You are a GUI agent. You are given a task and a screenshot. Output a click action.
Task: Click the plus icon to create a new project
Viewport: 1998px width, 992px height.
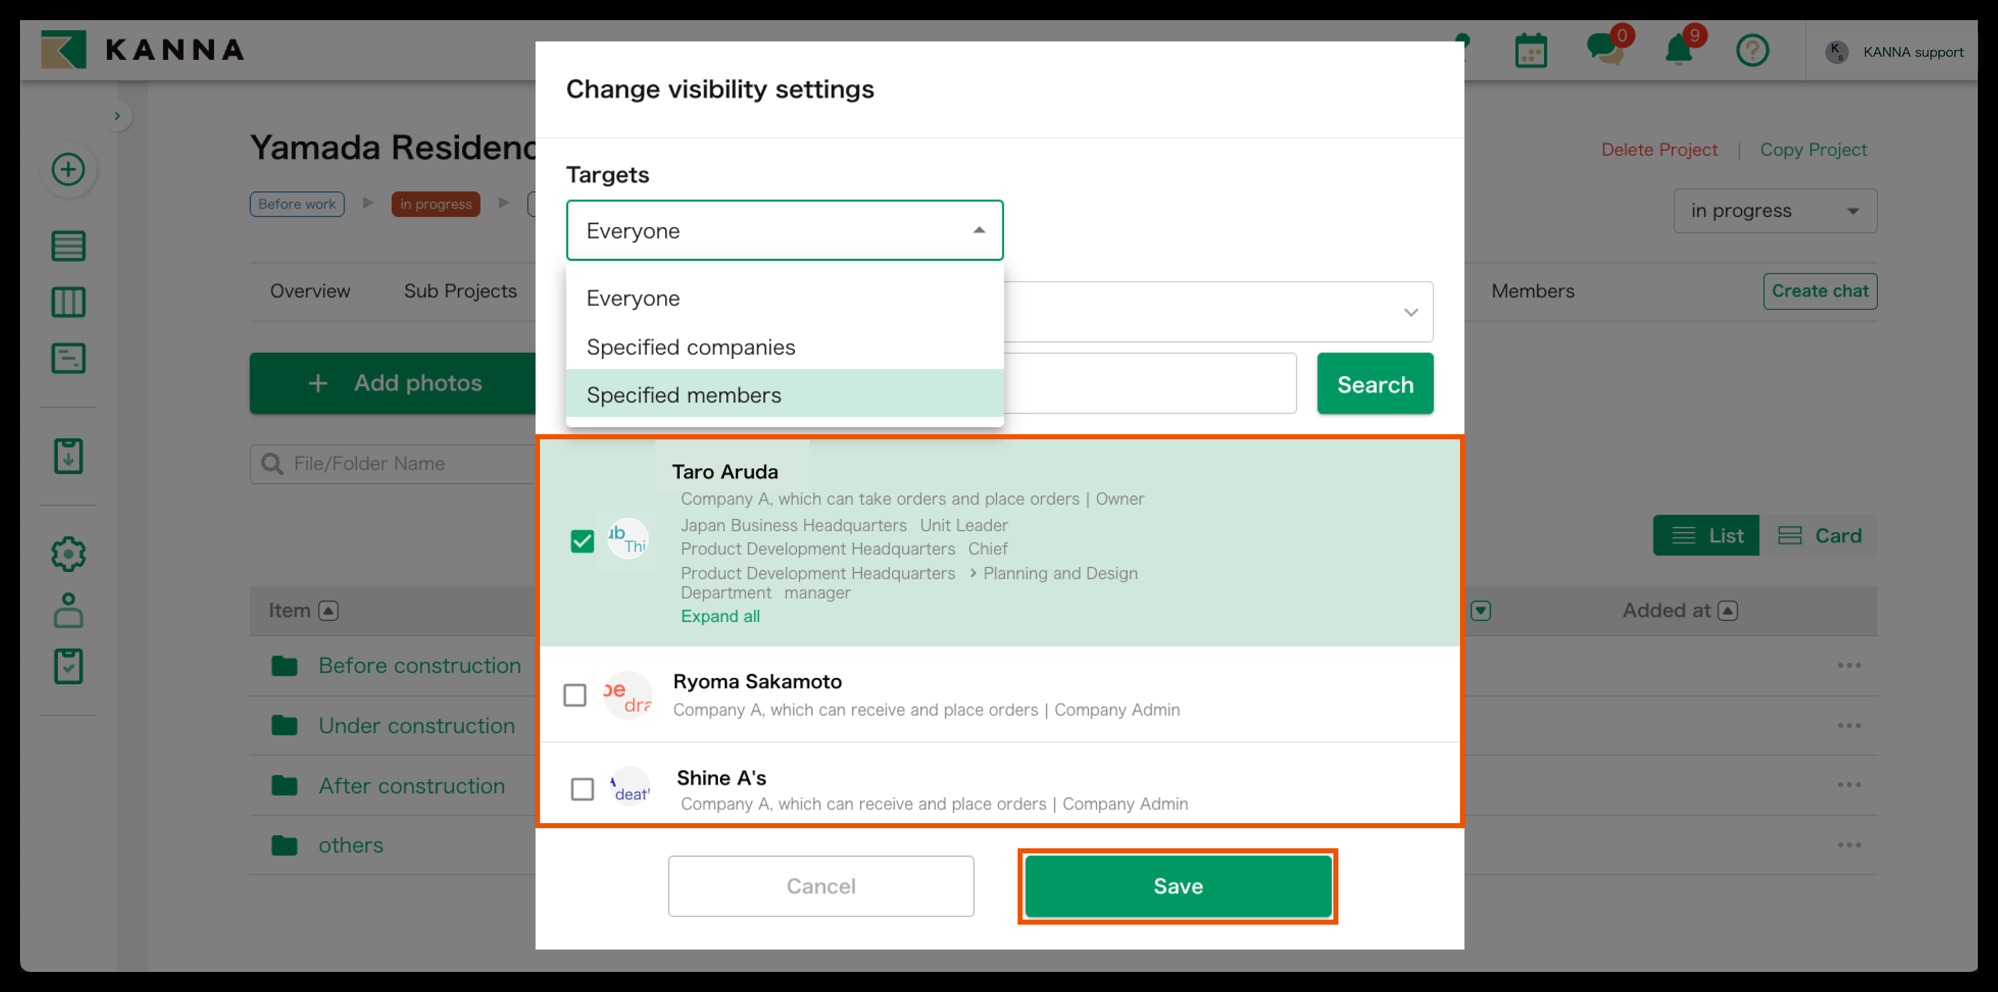click(x=68, y=169)
